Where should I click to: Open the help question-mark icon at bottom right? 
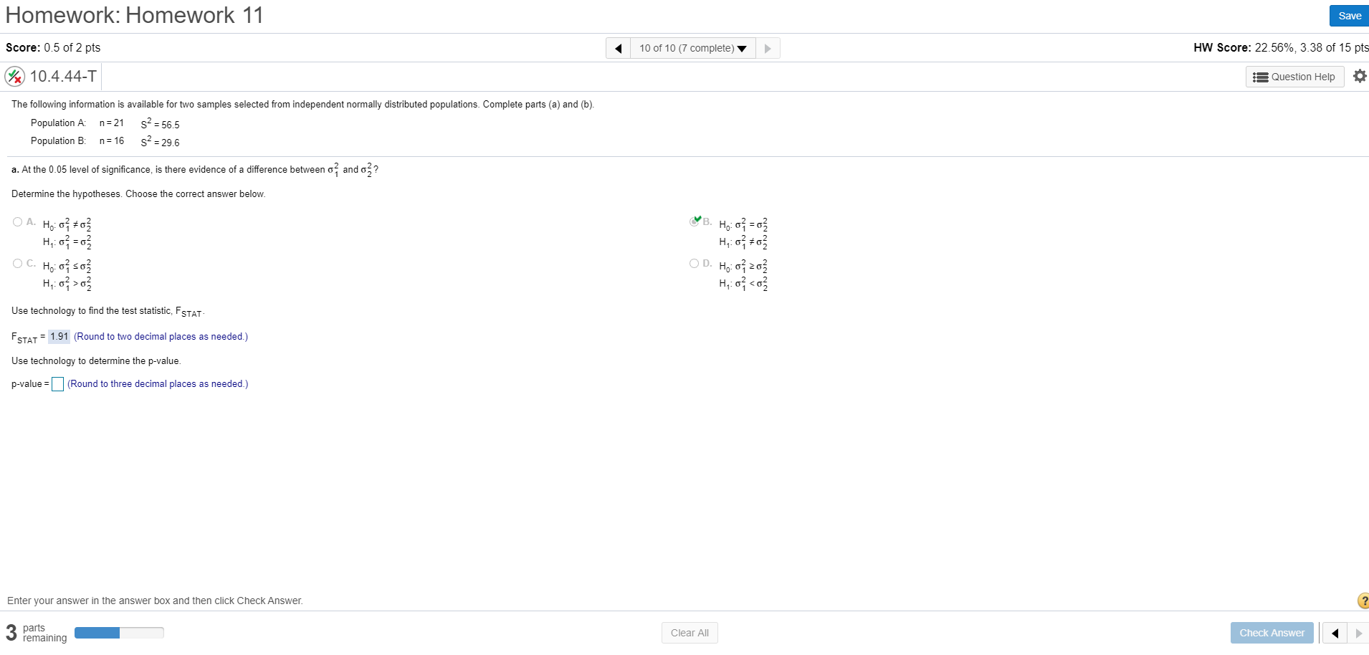tap(1363, 601)
